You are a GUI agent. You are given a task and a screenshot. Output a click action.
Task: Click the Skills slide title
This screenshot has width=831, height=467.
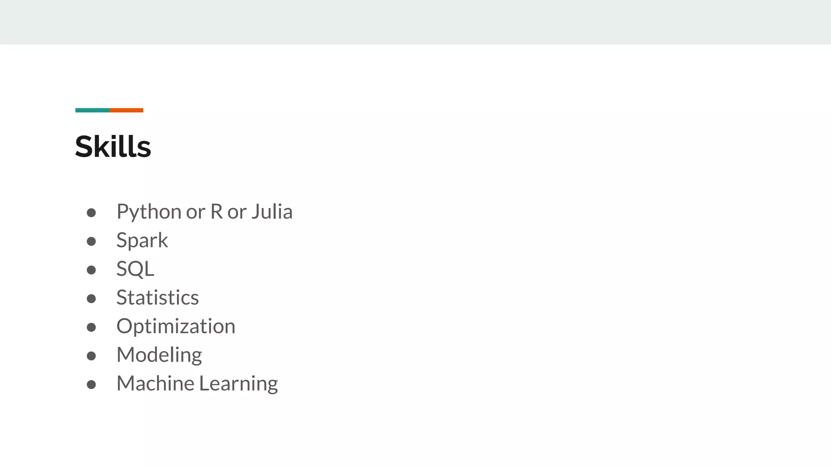coord(113,146)
